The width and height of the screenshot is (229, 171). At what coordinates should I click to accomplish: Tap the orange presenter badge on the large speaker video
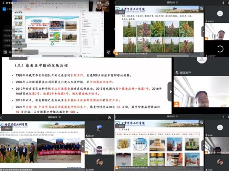click(x=177, y=105)
